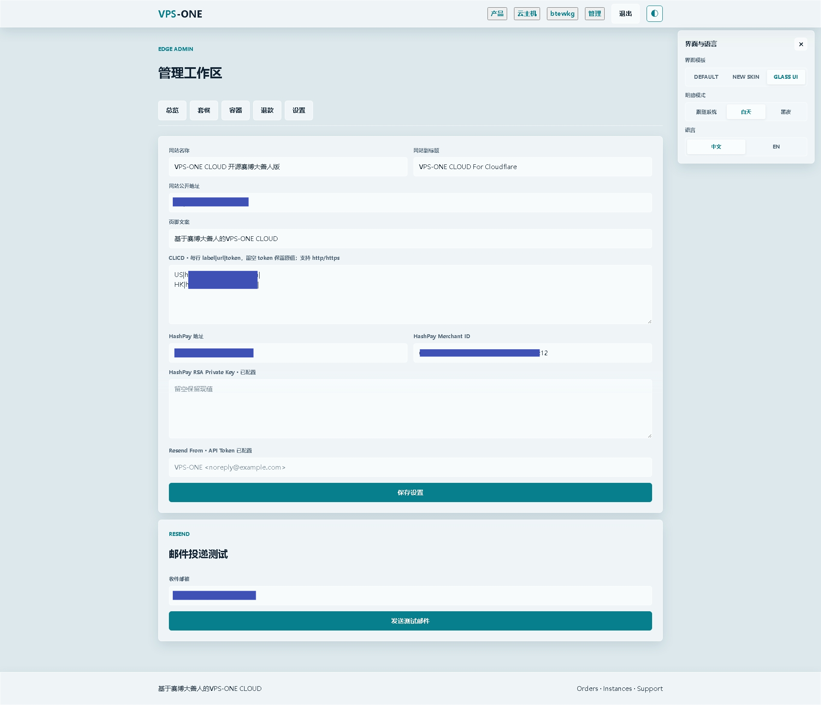821x705 pixels.
Task: Grab the RSA Private Key textarea resize handle
Action: 649,435
